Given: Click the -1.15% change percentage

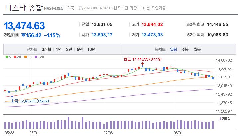Looking at the screenshot, I should tap(52, 35).
